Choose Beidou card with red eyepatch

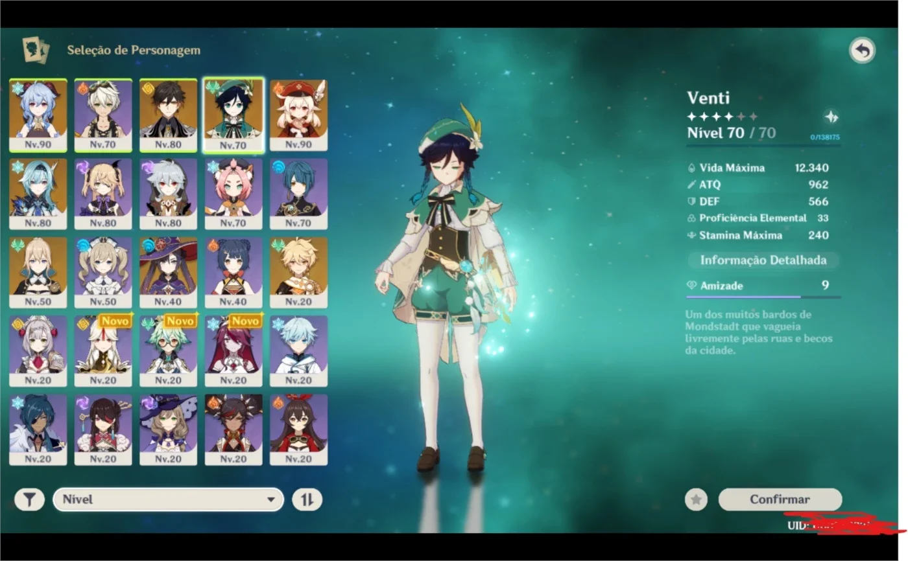[103, 430]
